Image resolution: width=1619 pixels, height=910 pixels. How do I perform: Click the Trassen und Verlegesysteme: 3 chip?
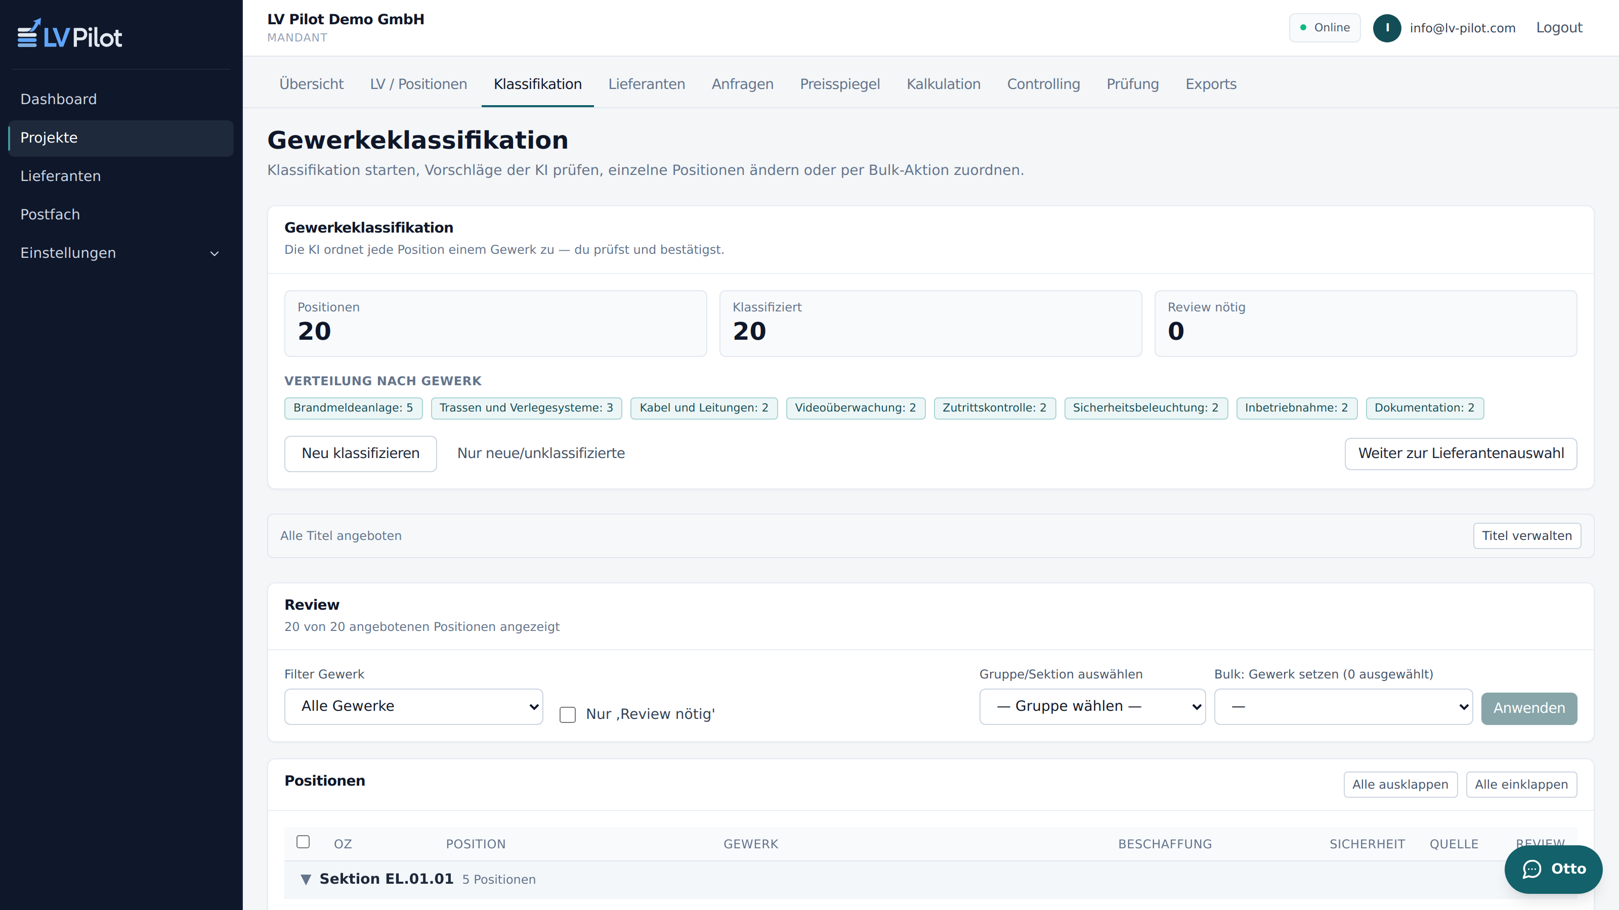(x=526, y=408)
